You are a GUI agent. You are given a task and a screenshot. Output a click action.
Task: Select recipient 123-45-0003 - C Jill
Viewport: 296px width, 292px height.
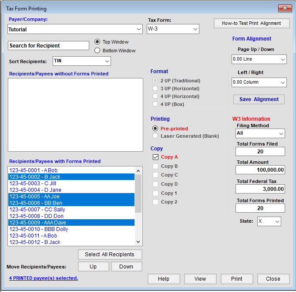click(71, 183)
